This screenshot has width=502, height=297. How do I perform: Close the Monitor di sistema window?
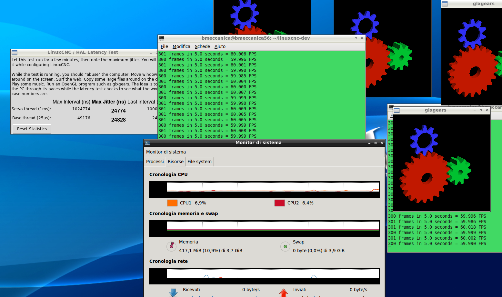(x=382, y=143)
